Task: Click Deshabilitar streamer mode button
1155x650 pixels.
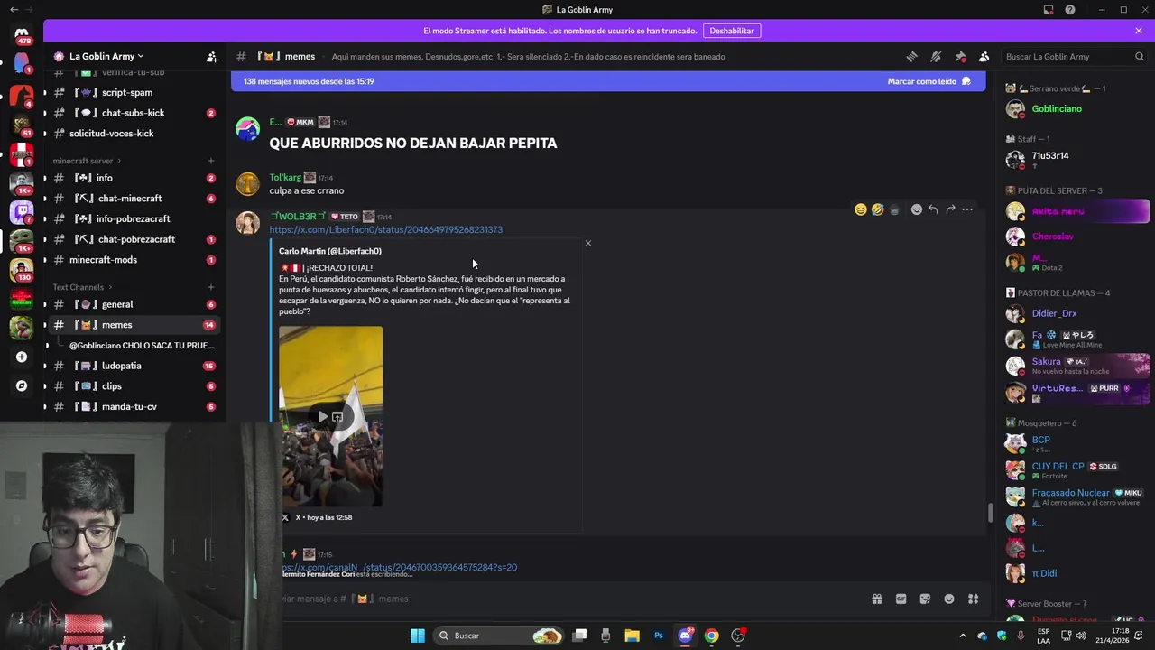Action: coord(732,31)
